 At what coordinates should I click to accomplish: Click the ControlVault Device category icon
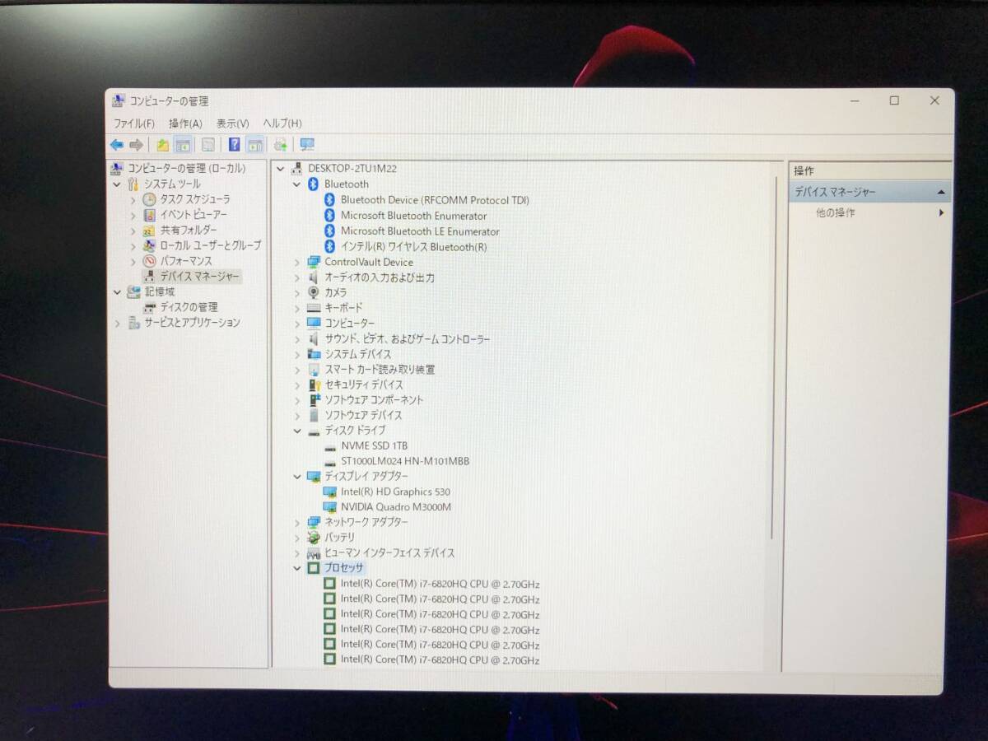click(x=314, y=262)
